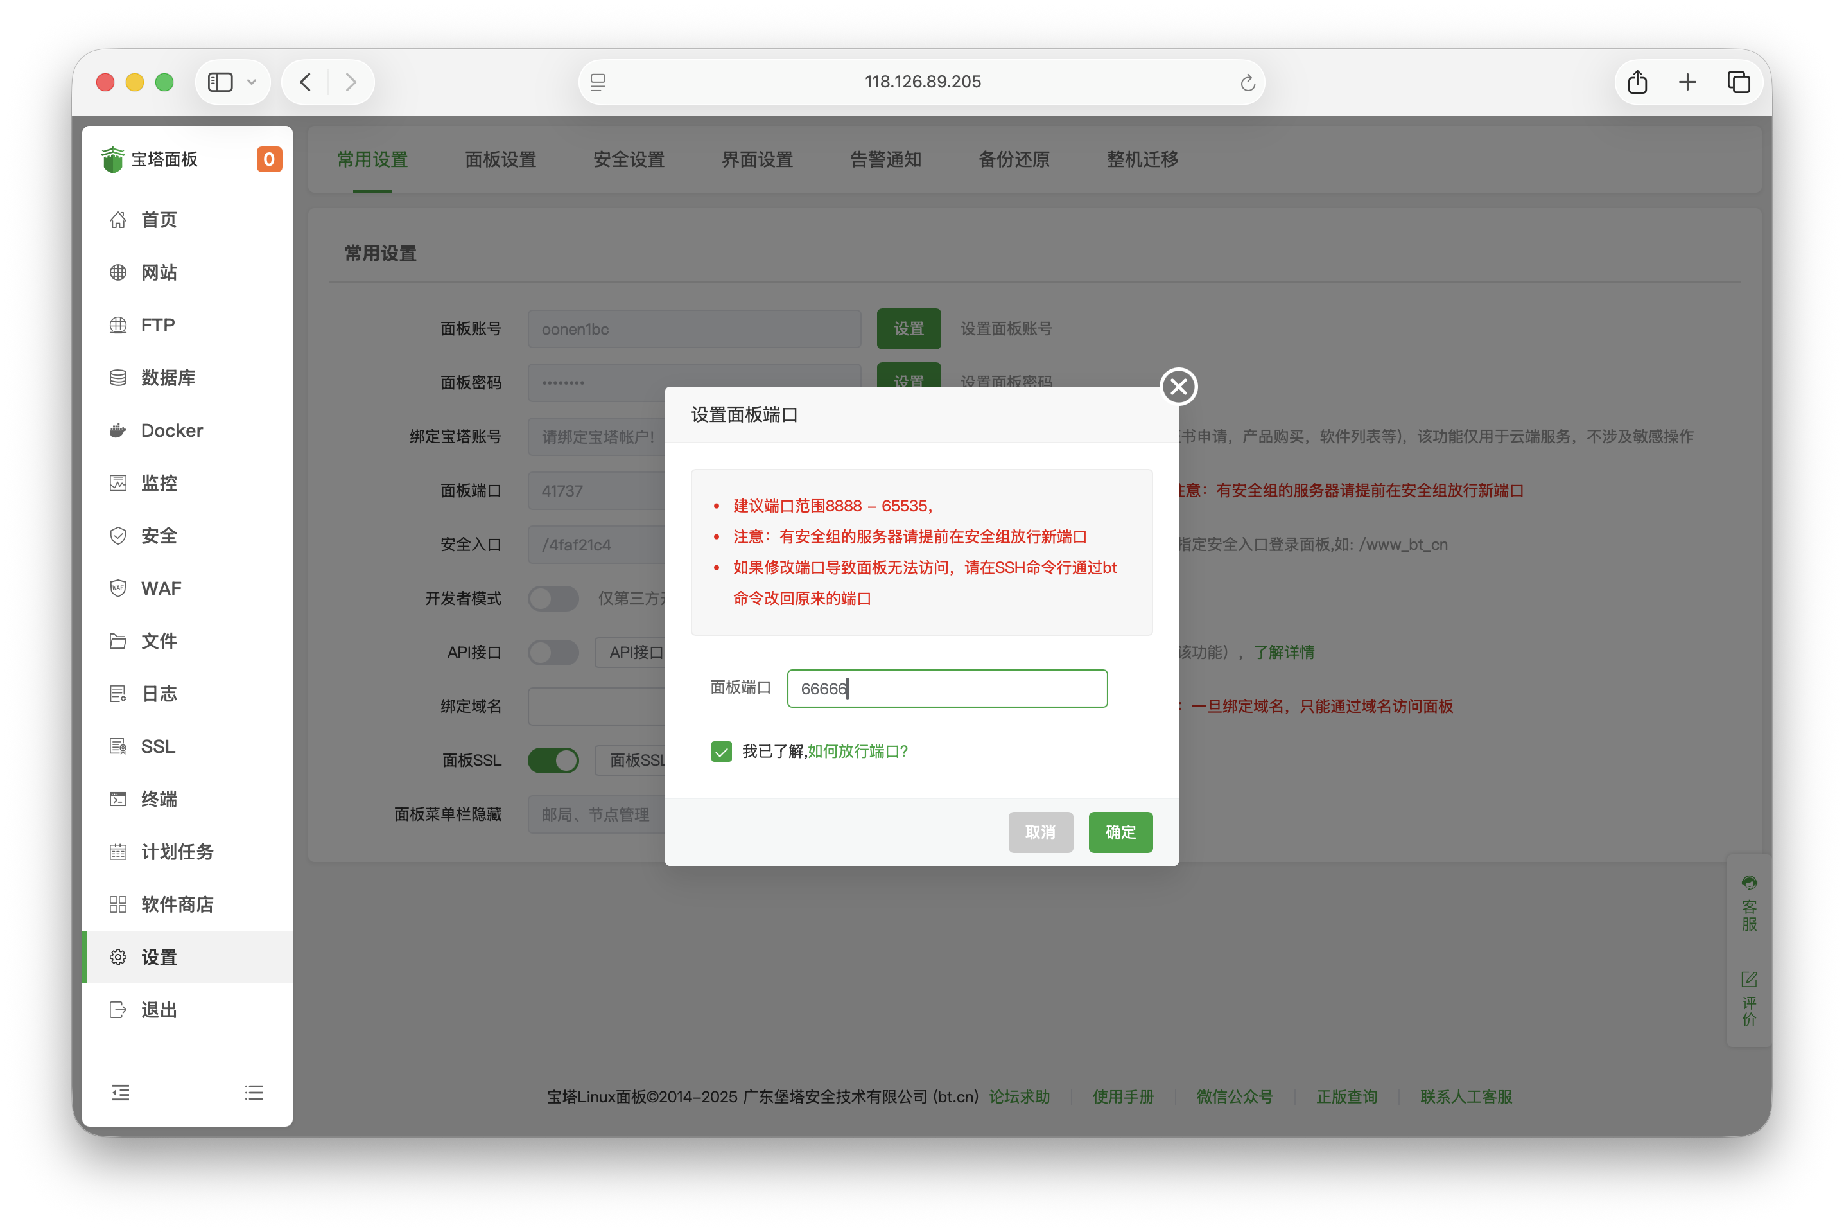Viewport: 1844px width, 1232px height.
Task: Enable 开发者模式 developer mode
Action: pyautogui.click(x=553, y=598)
